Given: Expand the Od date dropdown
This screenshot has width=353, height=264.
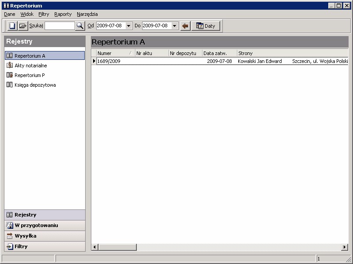Looking at the screenshot, I should click(x=129, y=26).
